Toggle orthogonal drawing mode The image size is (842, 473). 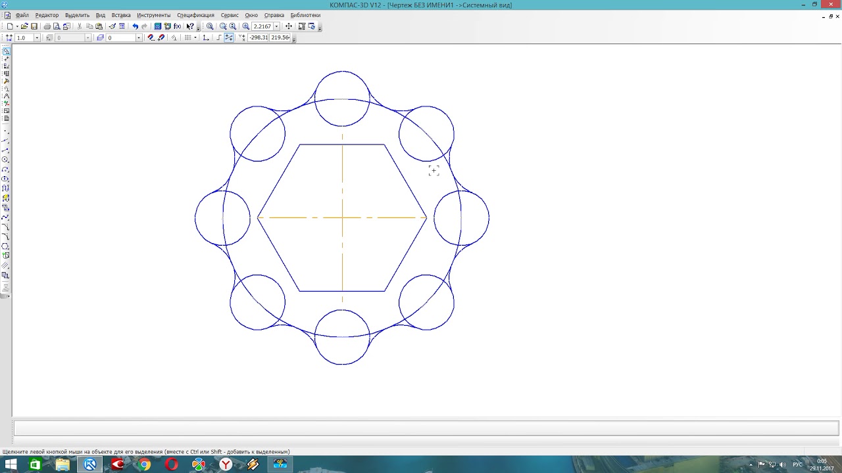coord(219,37)
